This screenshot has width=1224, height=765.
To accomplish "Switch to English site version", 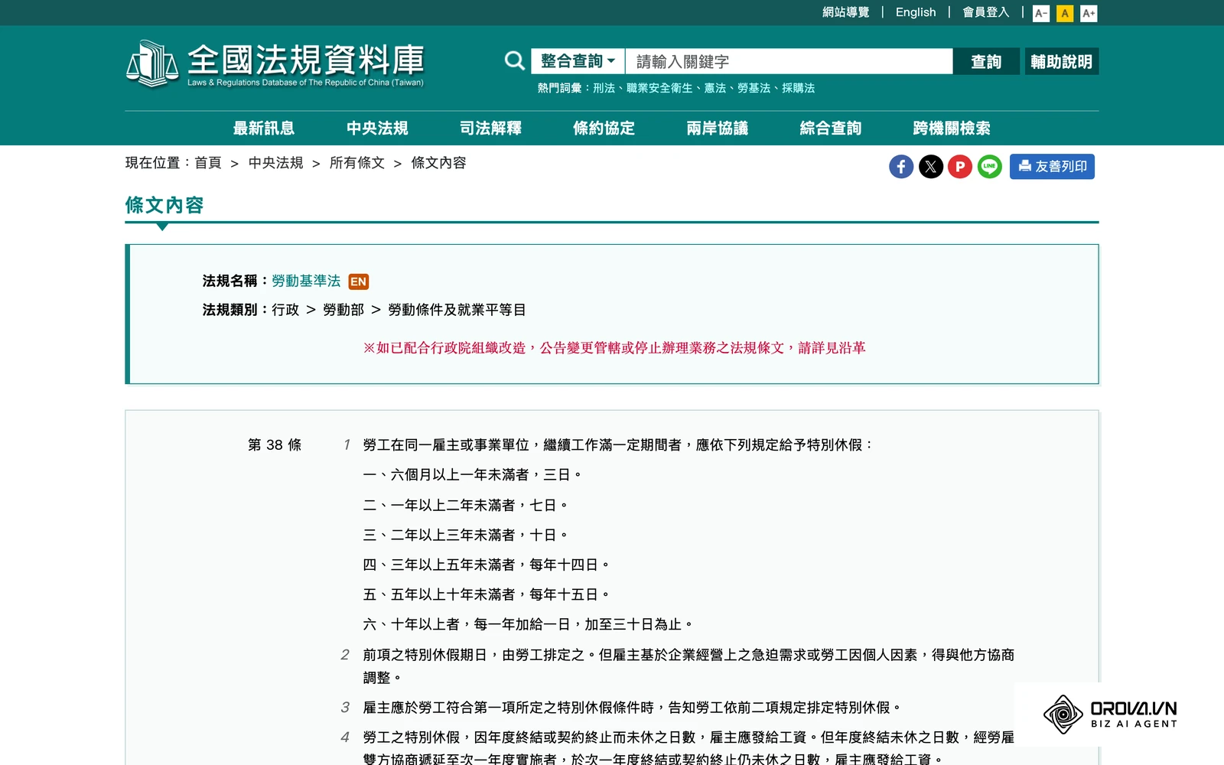I will click(x=916, y=12).
